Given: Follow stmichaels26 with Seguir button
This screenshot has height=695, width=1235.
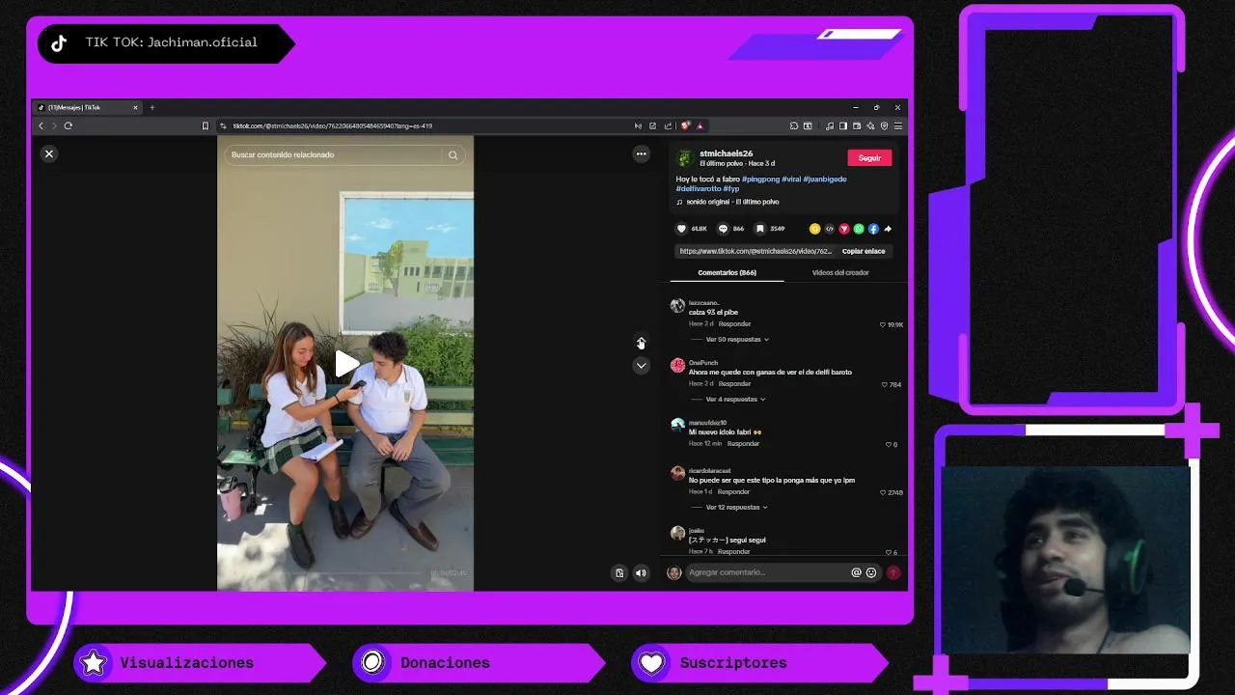Looking at the screenshot, I should [x=869, y=157].
